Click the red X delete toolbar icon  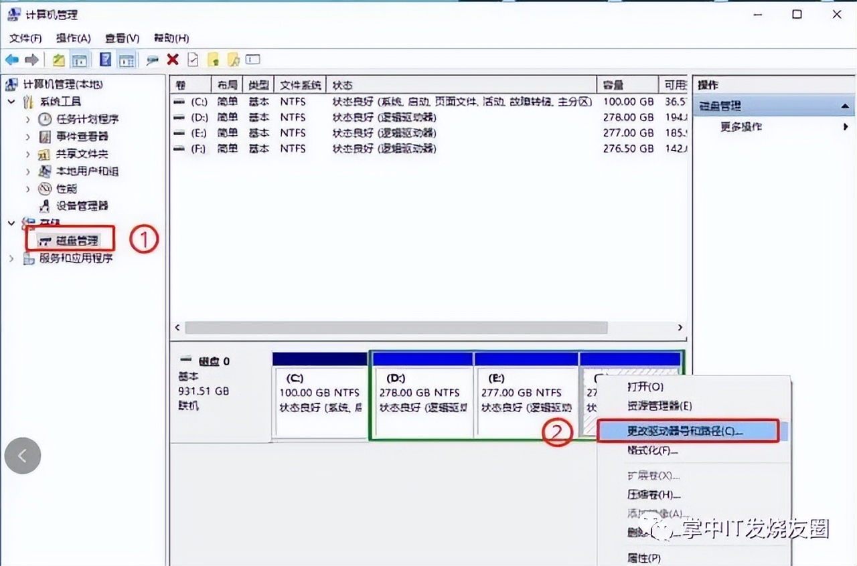click(173, 60)
